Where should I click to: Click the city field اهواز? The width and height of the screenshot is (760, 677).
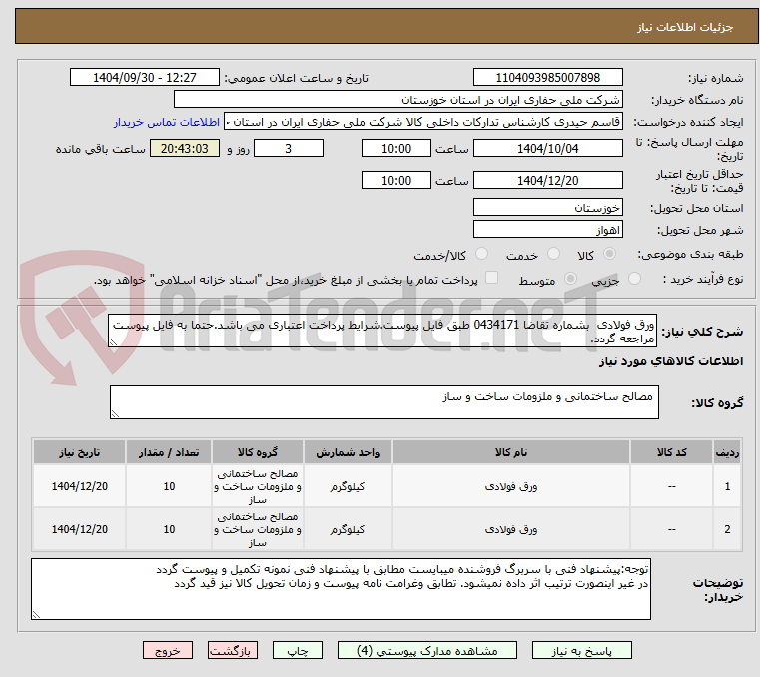[x=547, y=230]
